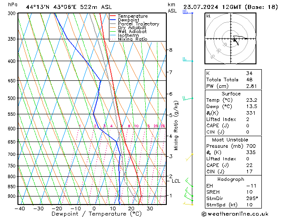Click the "Pressure (mb)" row label
This screenshot has height=217, width=282.
point(225,146)
